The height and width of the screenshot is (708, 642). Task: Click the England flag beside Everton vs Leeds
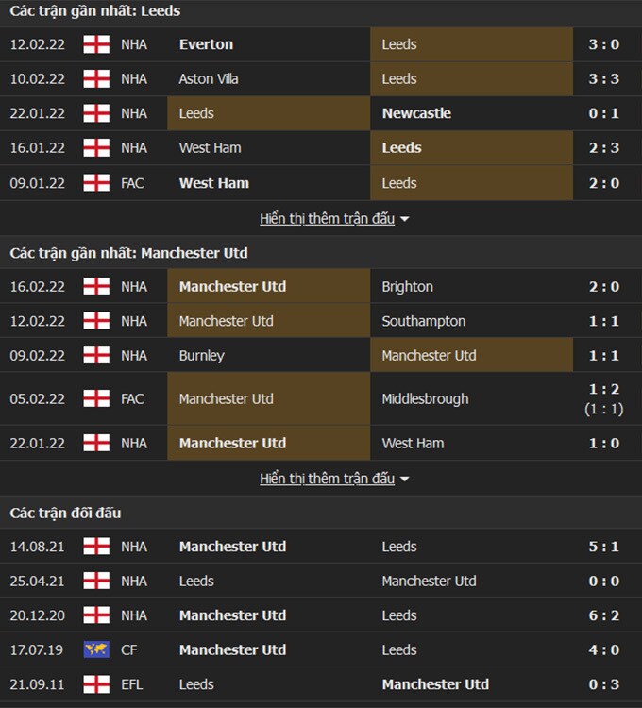pyautogui.click(x=96, y=44)
